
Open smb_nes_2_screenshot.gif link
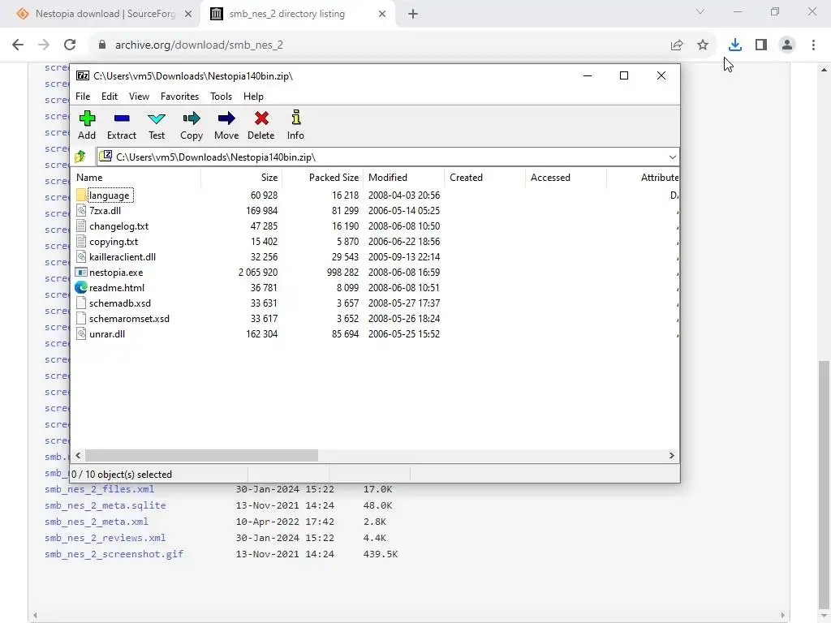tap(114, 554)
